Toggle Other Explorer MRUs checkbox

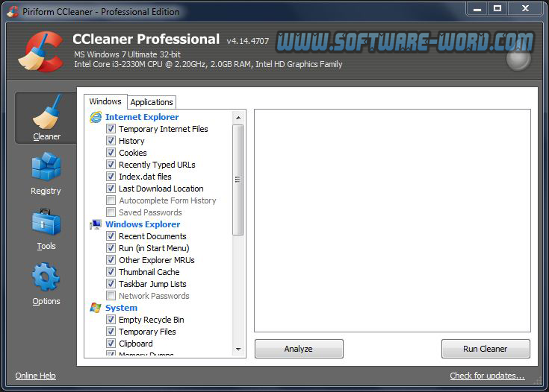click(111, 259)
